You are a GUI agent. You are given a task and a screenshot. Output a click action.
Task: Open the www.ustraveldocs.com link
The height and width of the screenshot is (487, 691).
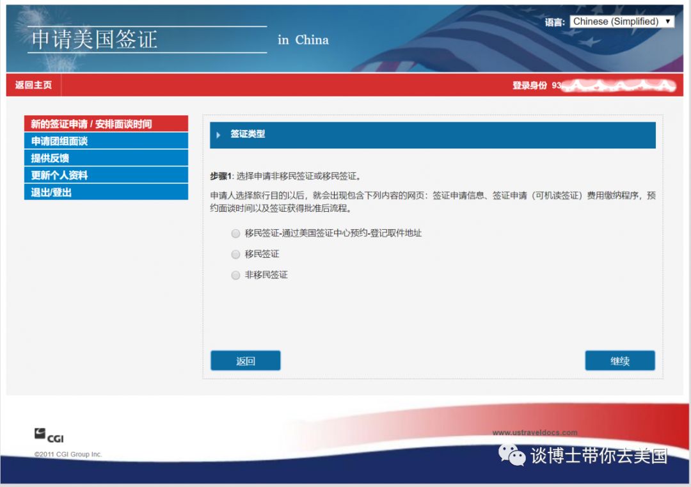(535, 432)
